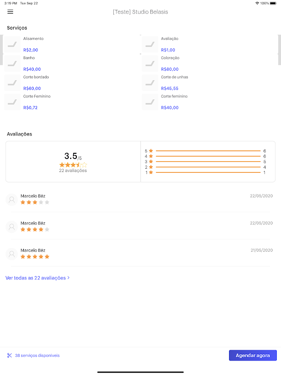Choose the Corte bordado service
Viewport: 281px width, 375px height.
pyautogui.click(x=36, y=82)
